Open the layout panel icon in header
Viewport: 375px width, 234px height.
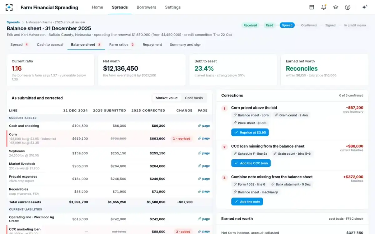tap(312, 7)
